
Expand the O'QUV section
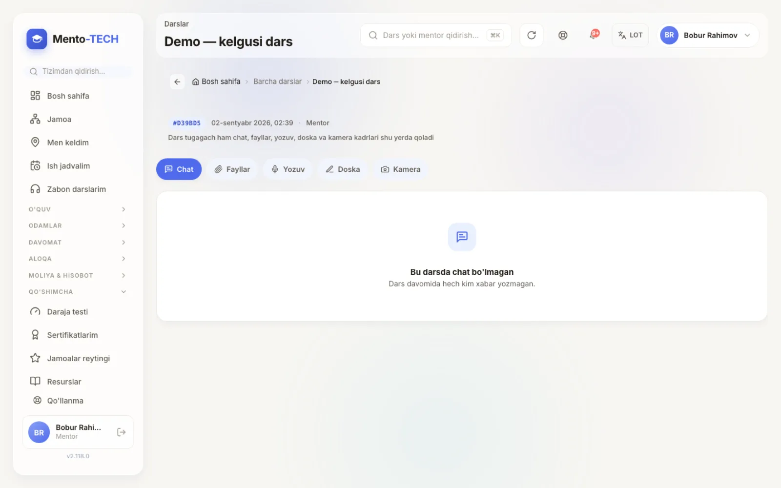point(78,209)
